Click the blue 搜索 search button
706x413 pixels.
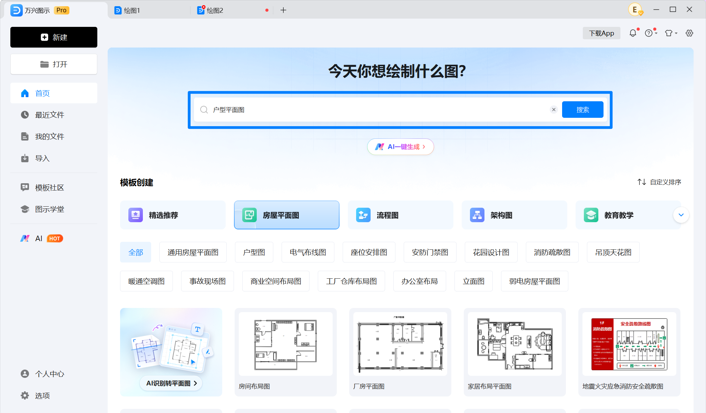click(x=582, y=110)
